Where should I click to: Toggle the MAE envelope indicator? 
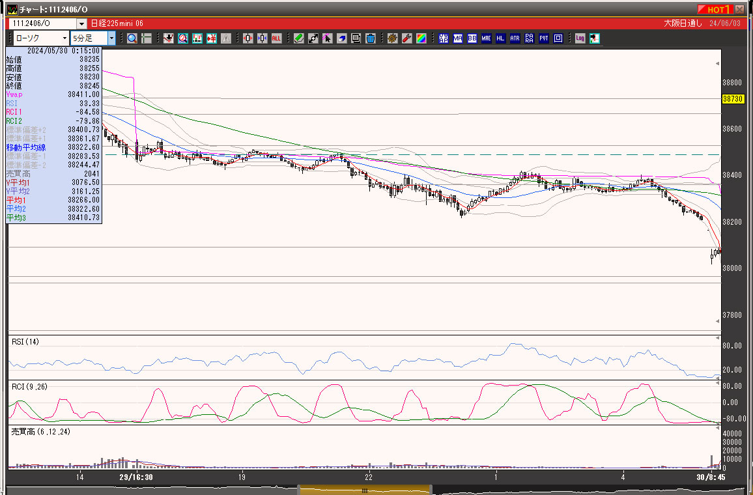[x=487, y=38]
